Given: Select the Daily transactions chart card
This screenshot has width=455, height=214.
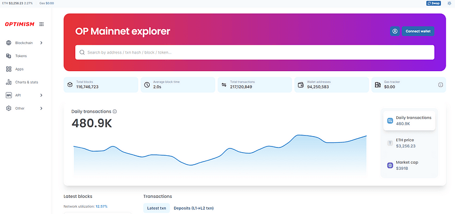Looking at the screenshot, I should [x=409, y=121].
